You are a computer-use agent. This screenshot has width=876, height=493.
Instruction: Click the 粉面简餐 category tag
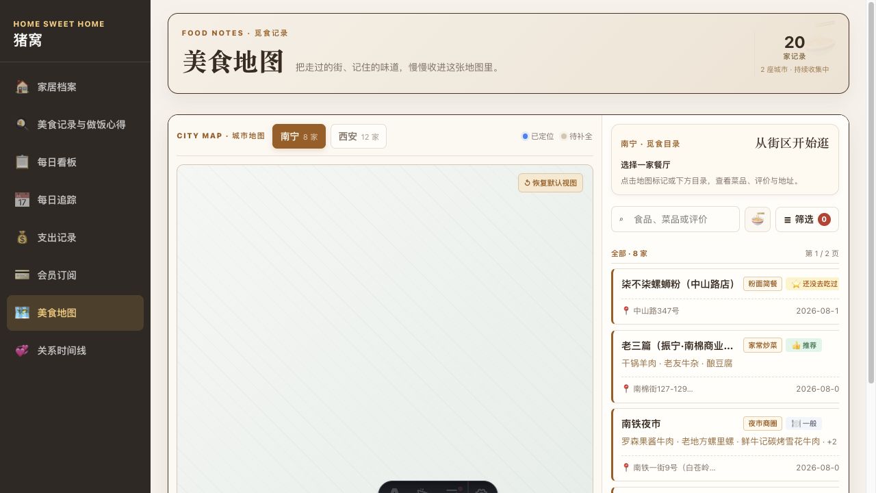point(762,283)
